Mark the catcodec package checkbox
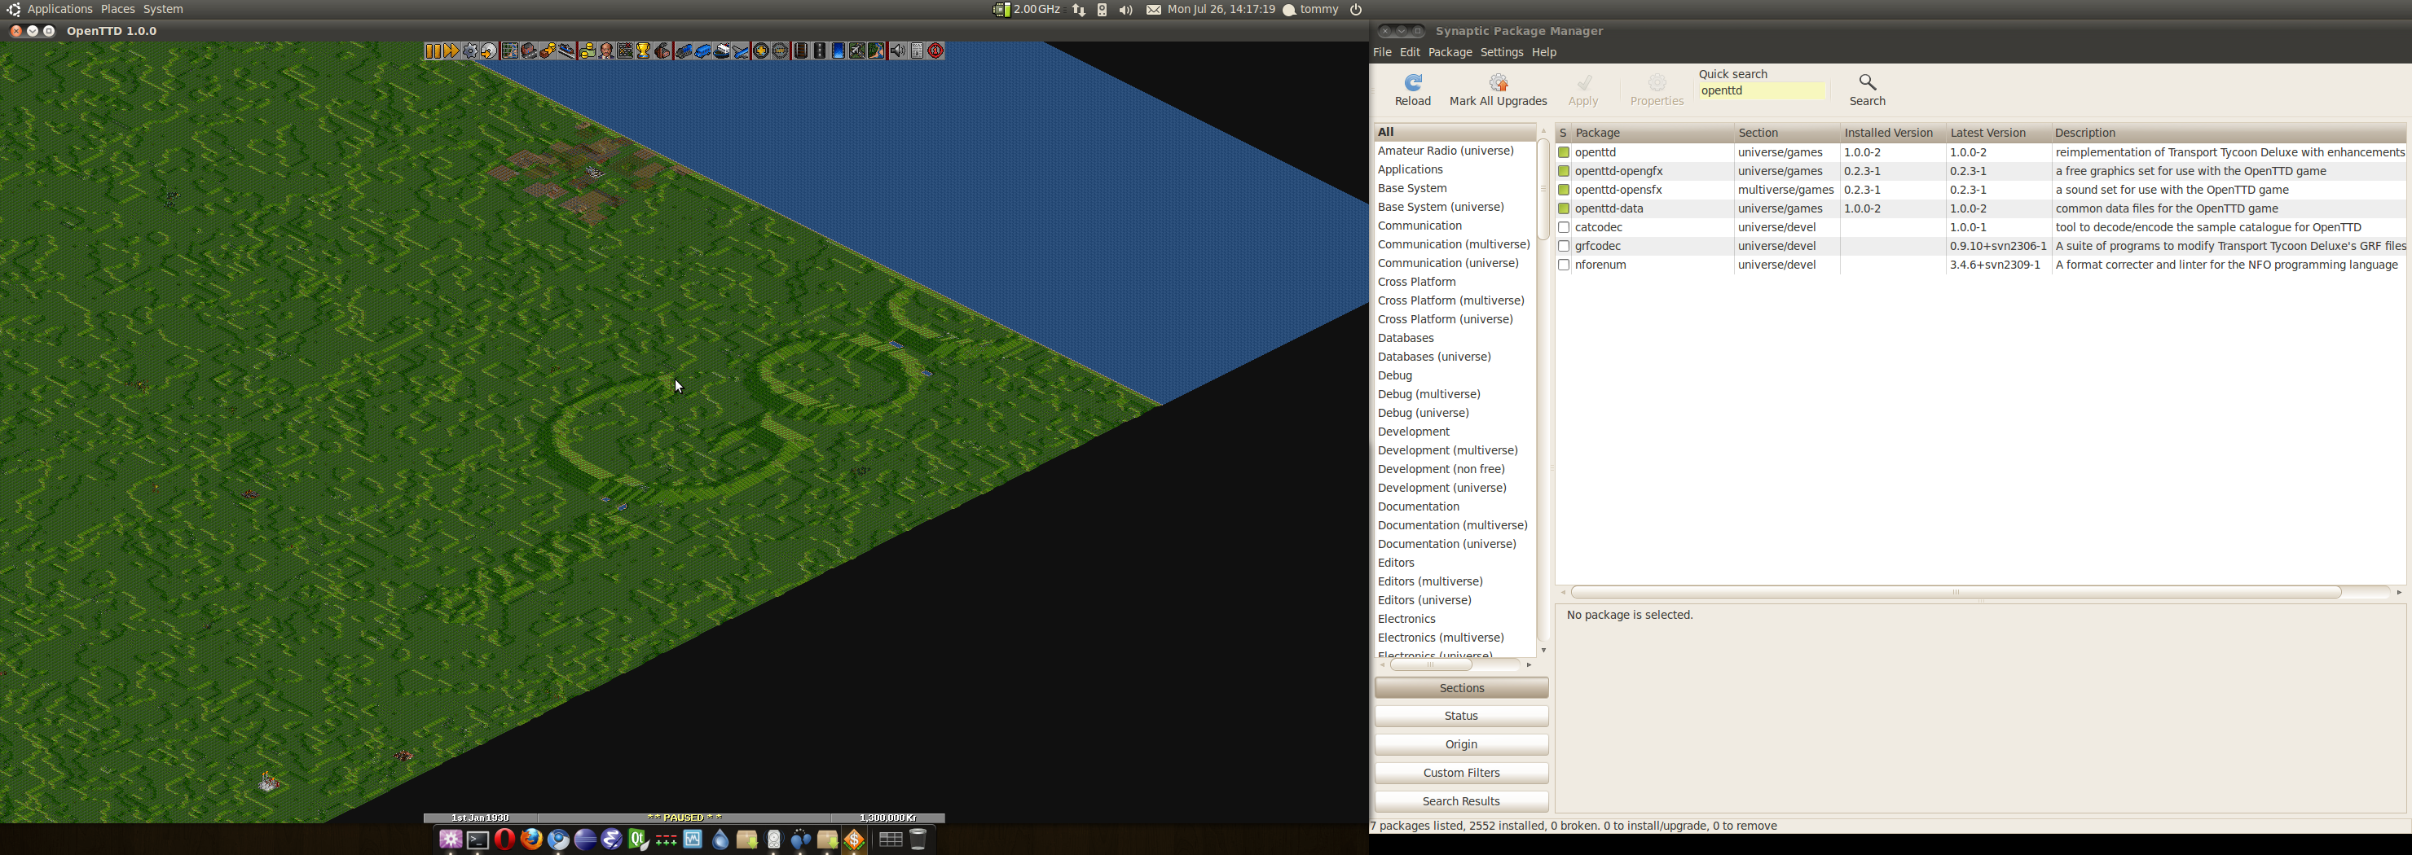2412x855 pixels. (x=1564, y=227)
